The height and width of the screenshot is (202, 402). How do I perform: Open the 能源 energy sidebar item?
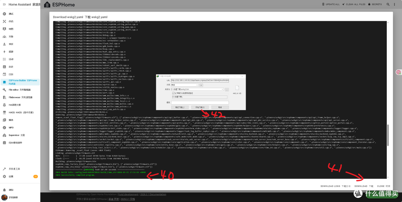pyautogui.click(x=20, y=52)
